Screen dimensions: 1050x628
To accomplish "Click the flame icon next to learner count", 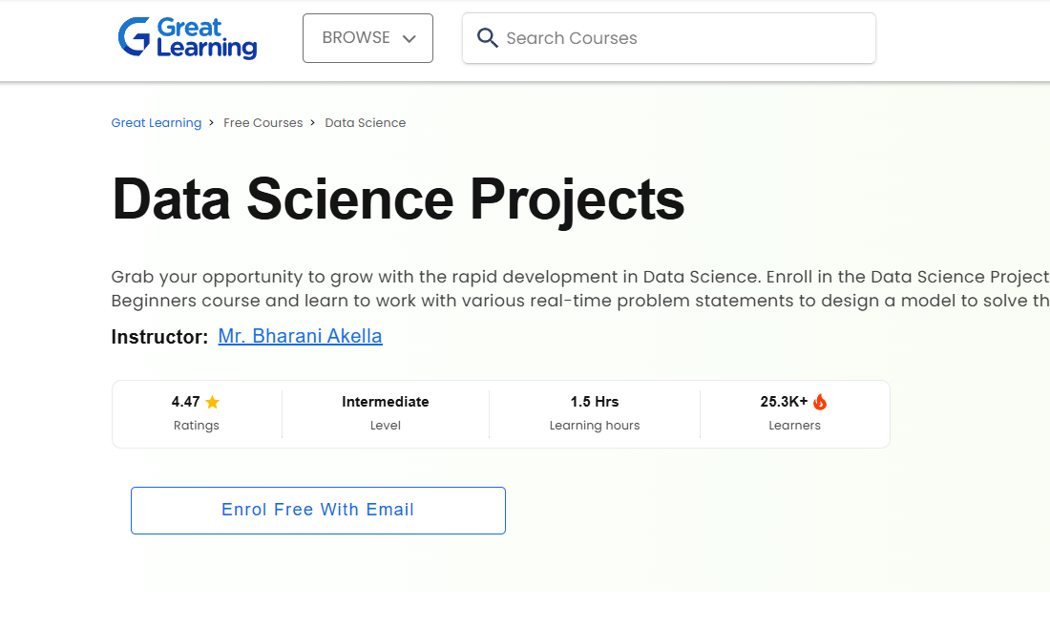I will tap(821, 402).
